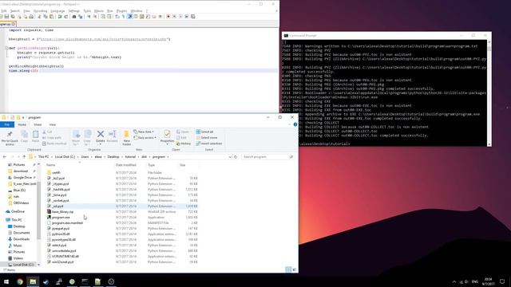This screenshot has width=511, height=287.
Task: Click 'This PC' in the address breadcrumb
Action: 43,157
